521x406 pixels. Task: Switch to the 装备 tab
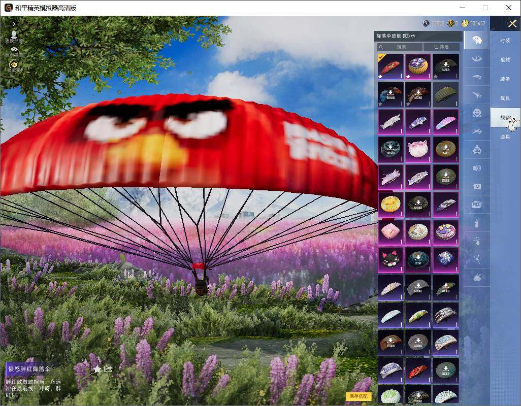505,79
